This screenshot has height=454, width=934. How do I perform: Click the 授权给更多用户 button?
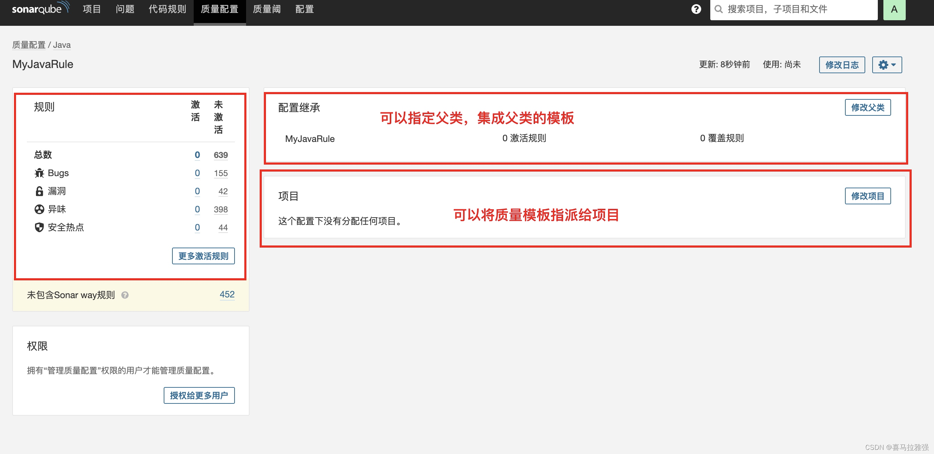(x=199, y=395)
